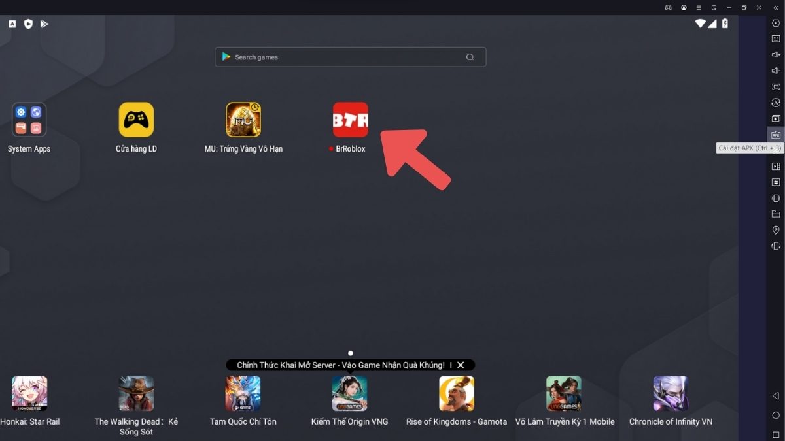Open the account menu in the title bar
Viewport: 785px width, 441px height.
pos(683,7)
